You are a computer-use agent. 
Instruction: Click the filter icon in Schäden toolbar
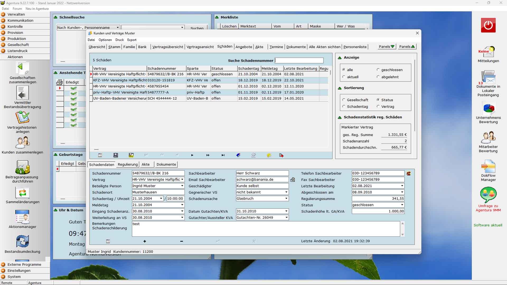tap(131, 155)
